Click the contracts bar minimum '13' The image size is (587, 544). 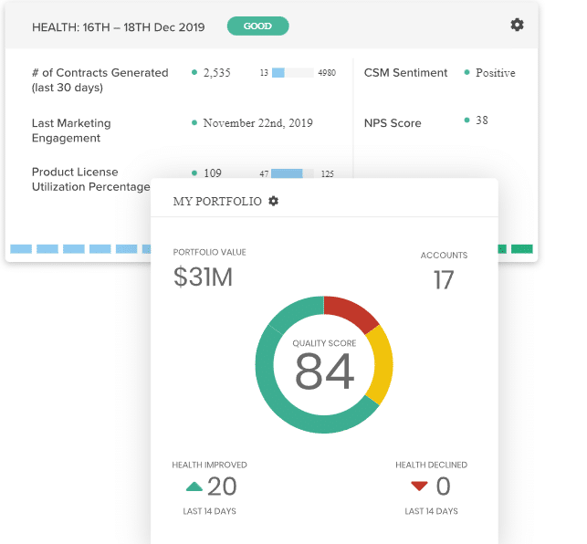coord(264,73)
